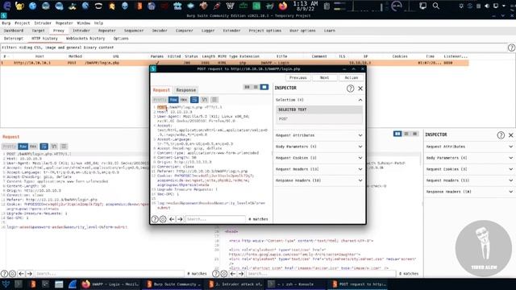The width and height of the screenshot is (516, 290).
Task: Open the WebSockets history sub-tab
Action: [x=85, y=39]
